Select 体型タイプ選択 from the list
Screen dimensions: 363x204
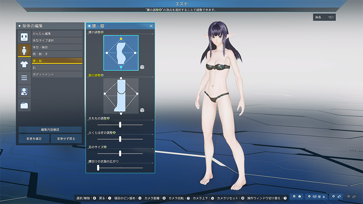57,40
